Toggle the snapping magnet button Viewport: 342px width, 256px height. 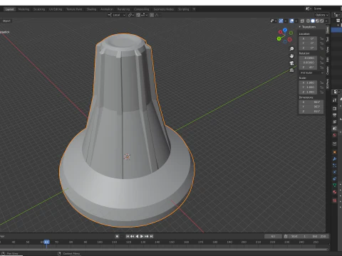coord(138,15)
